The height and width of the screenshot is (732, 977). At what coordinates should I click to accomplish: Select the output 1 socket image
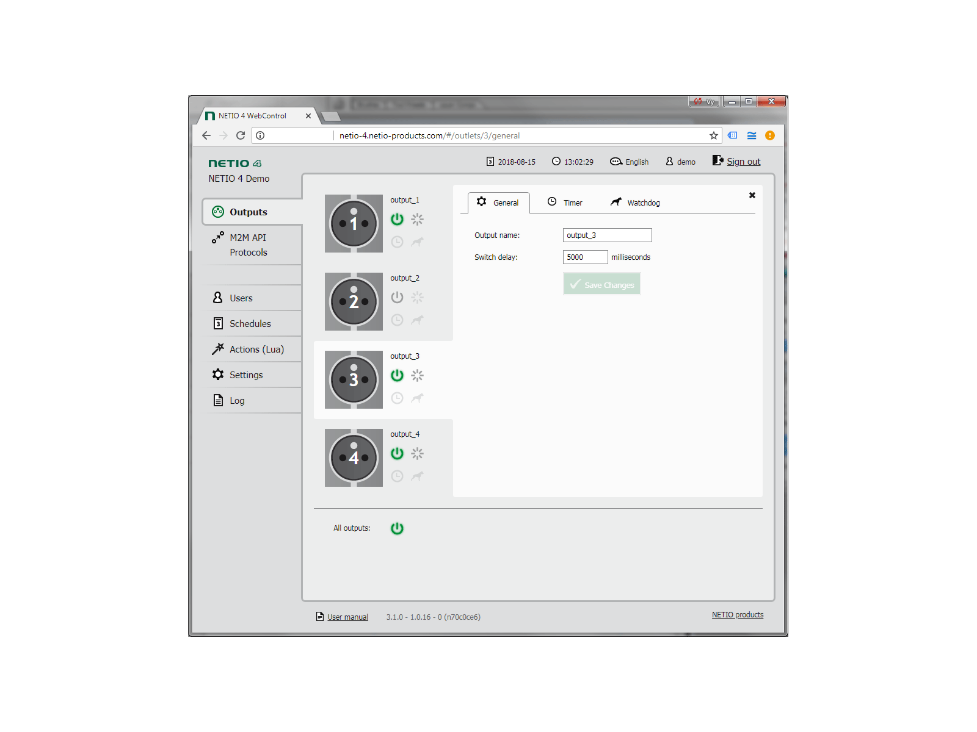(x=354, y=224)
